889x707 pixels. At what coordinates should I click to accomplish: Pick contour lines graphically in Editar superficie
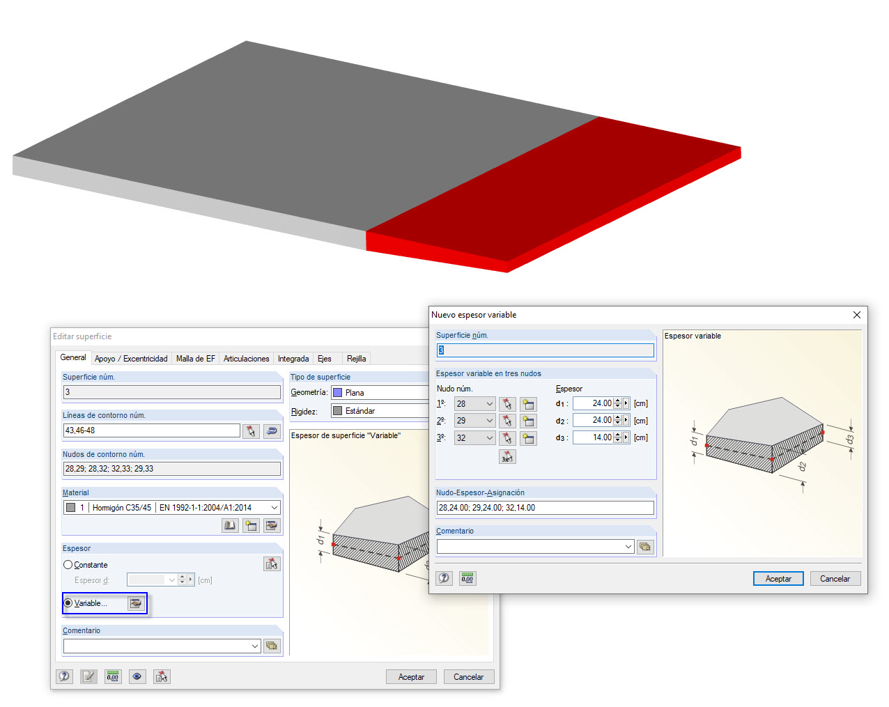tap(251, 431)
